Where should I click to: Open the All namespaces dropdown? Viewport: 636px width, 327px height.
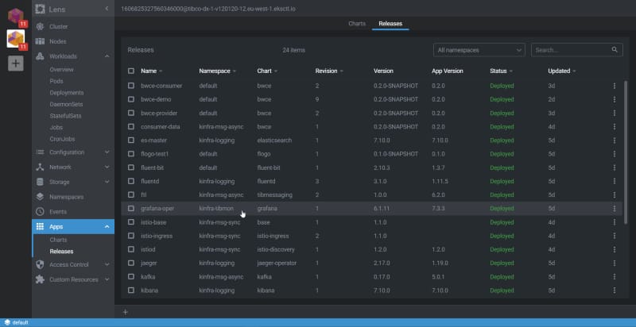[479, 50]
